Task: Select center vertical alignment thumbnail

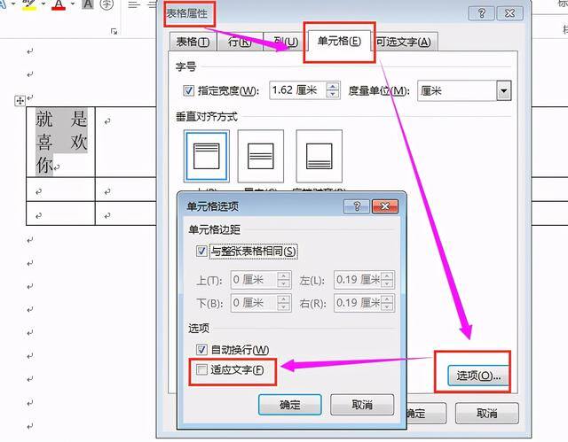Action: pyautogui.click(x=260, y=156)
